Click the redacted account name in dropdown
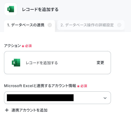The width and height of the screenshot is (131, 118). pyautogui.click(x=40, y=98)
